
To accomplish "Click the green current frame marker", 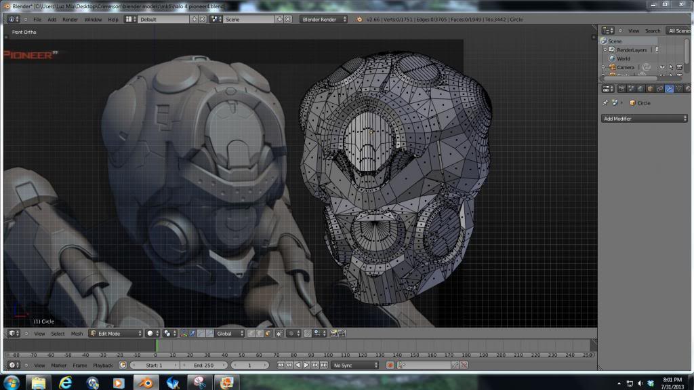I will pos(157,346).
